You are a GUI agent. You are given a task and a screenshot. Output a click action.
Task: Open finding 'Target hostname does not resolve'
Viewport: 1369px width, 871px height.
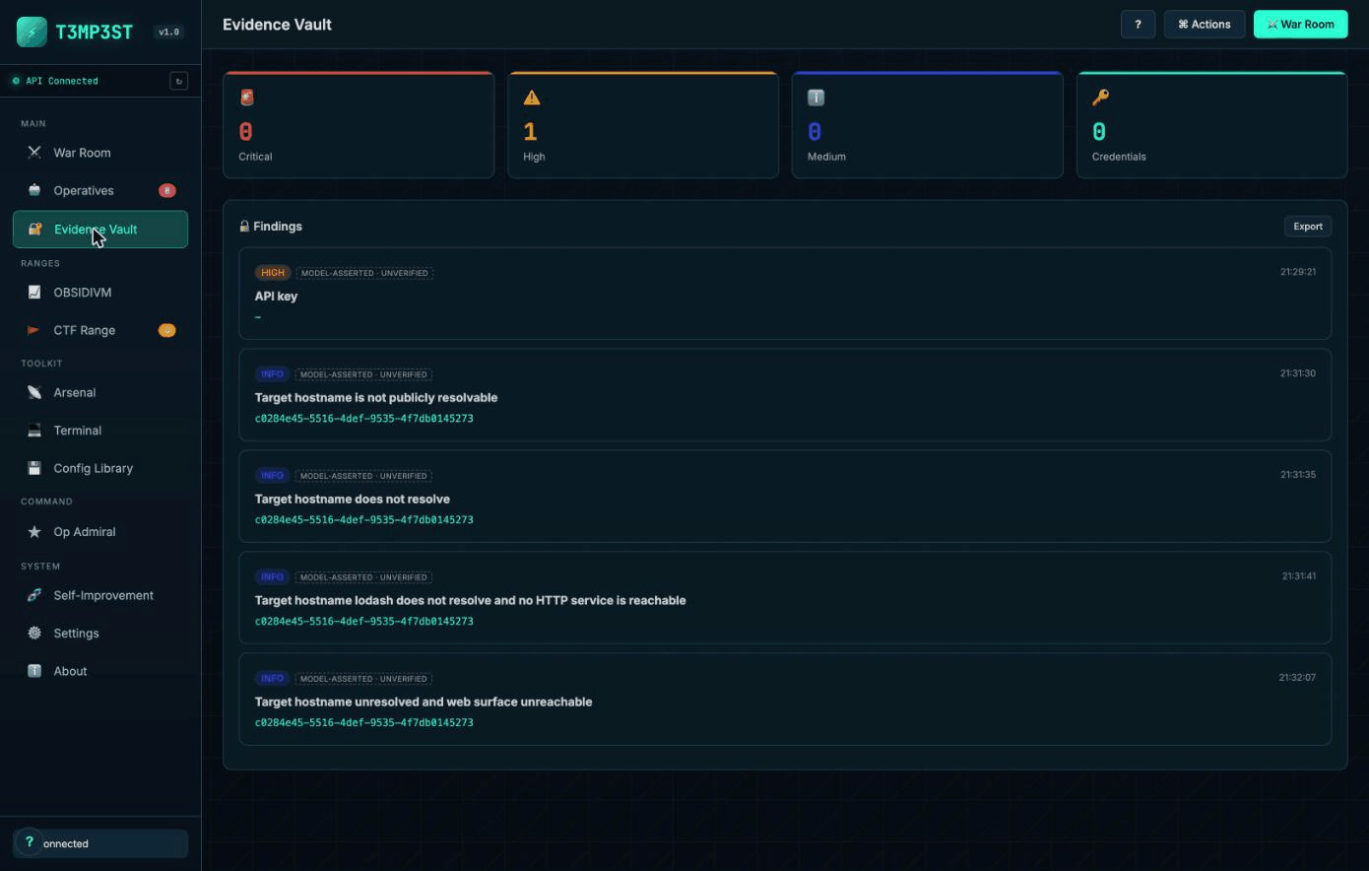[785, 497]
